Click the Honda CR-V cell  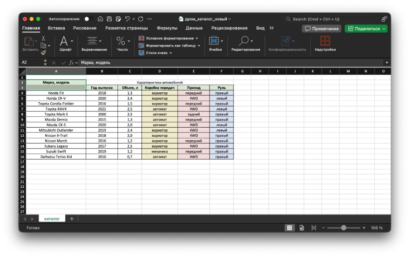[x=56, y=98]
